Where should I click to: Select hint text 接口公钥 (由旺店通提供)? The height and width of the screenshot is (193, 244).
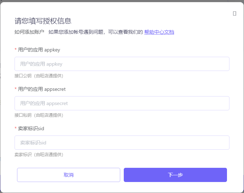point(39,76)
